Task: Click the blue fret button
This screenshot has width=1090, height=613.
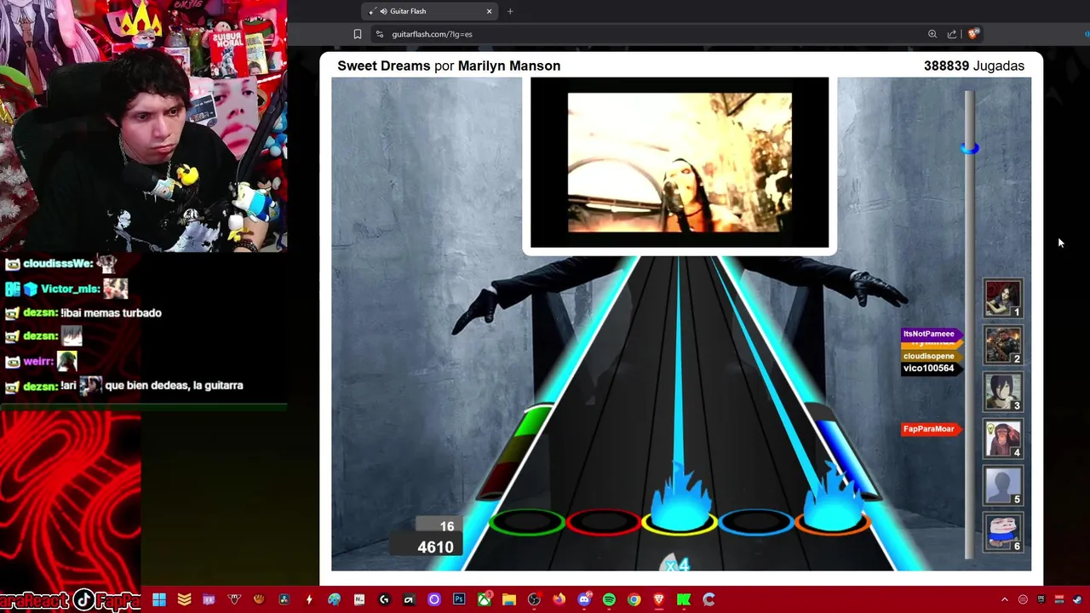Action: pos(756,522)
